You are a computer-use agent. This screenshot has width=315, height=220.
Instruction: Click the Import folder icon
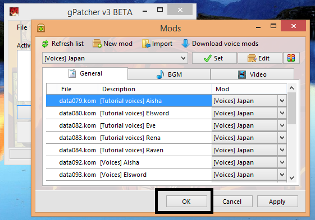tap(146, 44)
